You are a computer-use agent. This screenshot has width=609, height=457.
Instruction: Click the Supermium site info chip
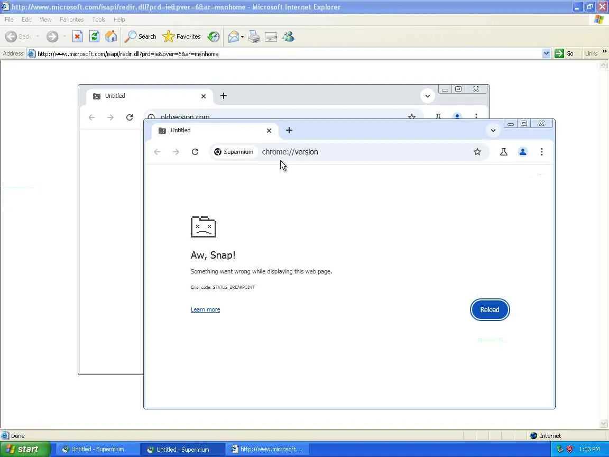234,152
